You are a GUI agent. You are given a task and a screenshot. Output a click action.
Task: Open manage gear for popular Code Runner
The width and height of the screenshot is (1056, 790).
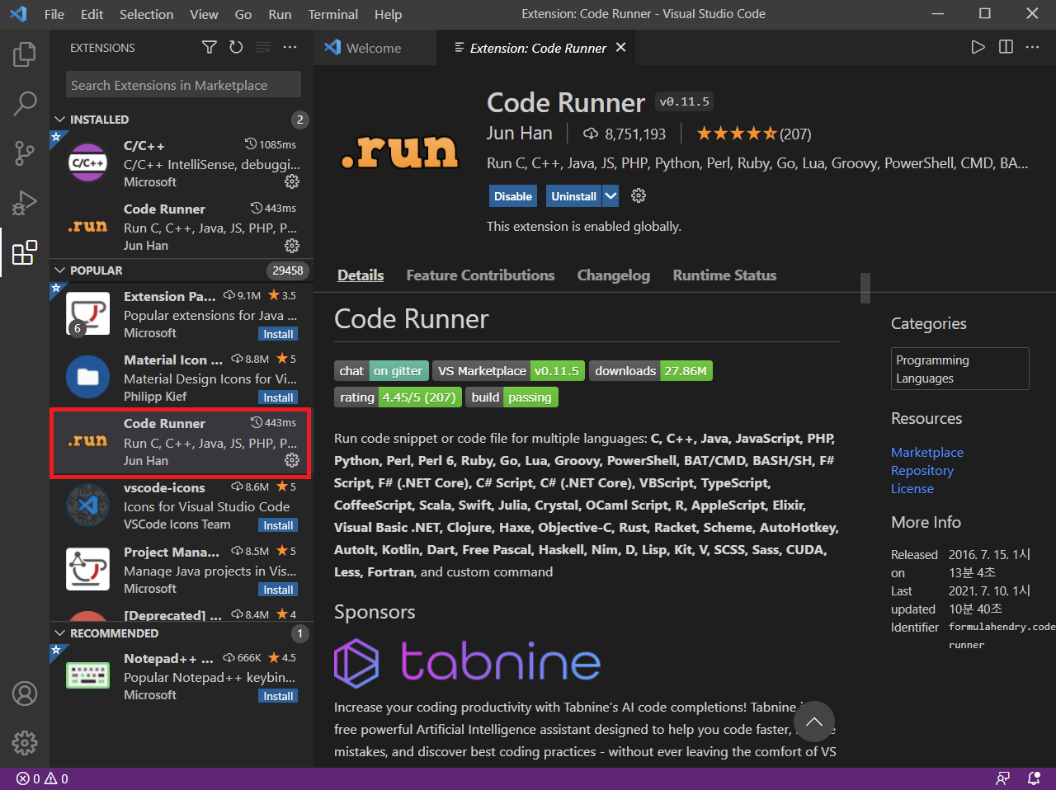292,460
